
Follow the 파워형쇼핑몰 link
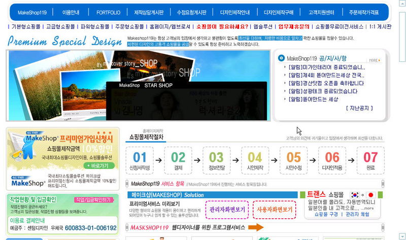95,26
